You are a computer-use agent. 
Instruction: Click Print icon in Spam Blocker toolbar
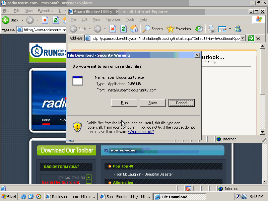click(x=212, y=29)
